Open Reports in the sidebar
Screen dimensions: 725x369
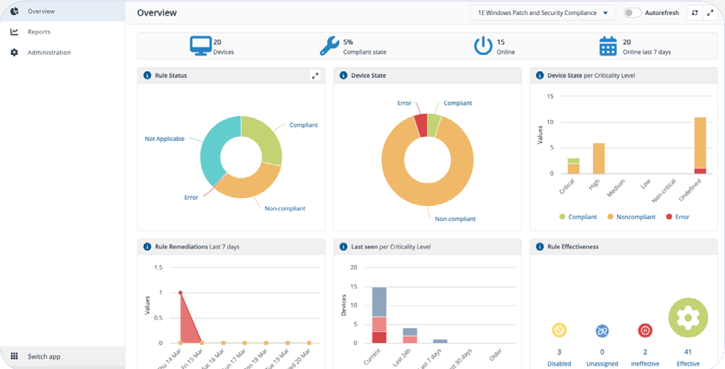[39, 32]
